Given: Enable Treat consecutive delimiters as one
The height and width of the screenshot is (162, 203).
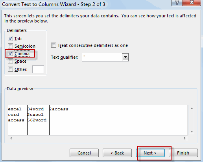Looking at the screenshot, I should 54,45.
